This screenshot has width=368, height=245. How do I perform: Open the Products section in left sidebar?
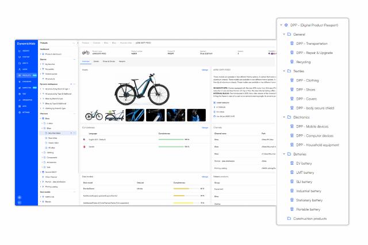click(x=27, y=75)
